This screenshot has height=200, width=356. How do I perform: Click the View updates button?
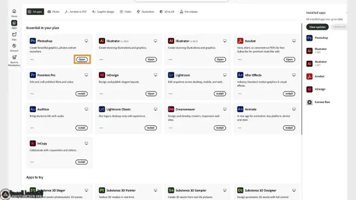click(317, 27)
